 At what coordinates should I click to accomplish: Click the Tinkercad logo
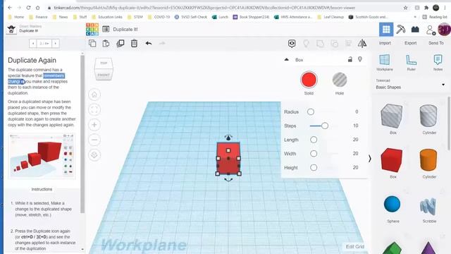[92, 30]
